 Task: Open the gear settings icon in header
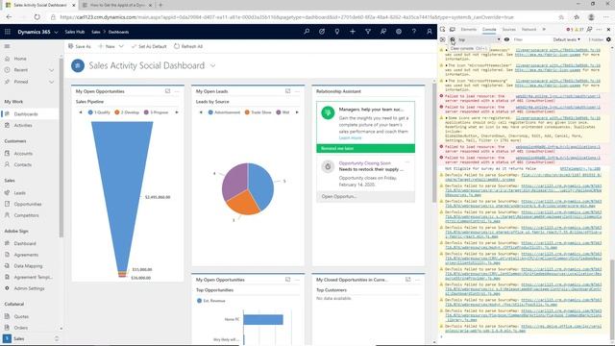[x=399, y=32]
